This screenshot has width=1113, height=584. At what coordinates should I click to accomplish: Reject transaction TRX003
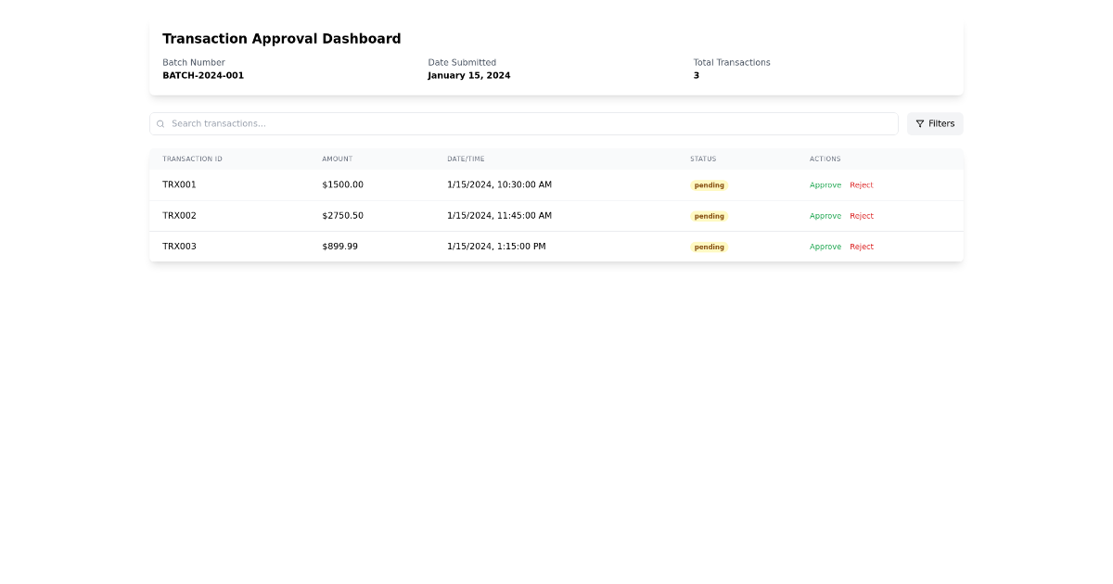click(862, 247)
